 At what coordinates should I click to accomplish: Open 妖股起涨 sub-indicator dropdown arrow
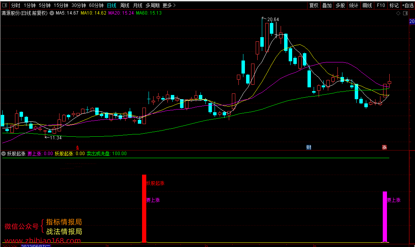pos(3,154)
